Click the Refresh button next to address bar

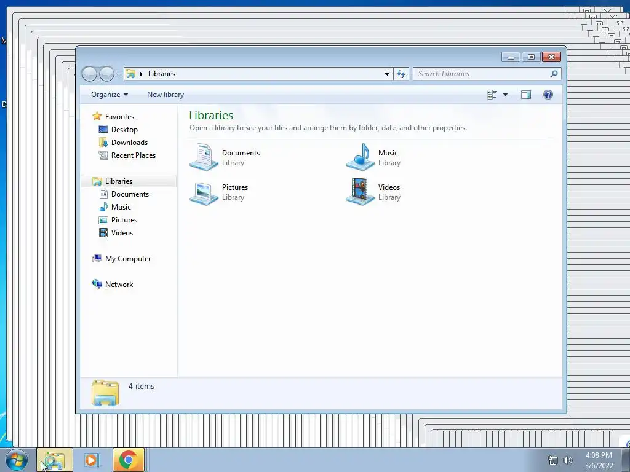pyautogui.click(x=401, y=74)
